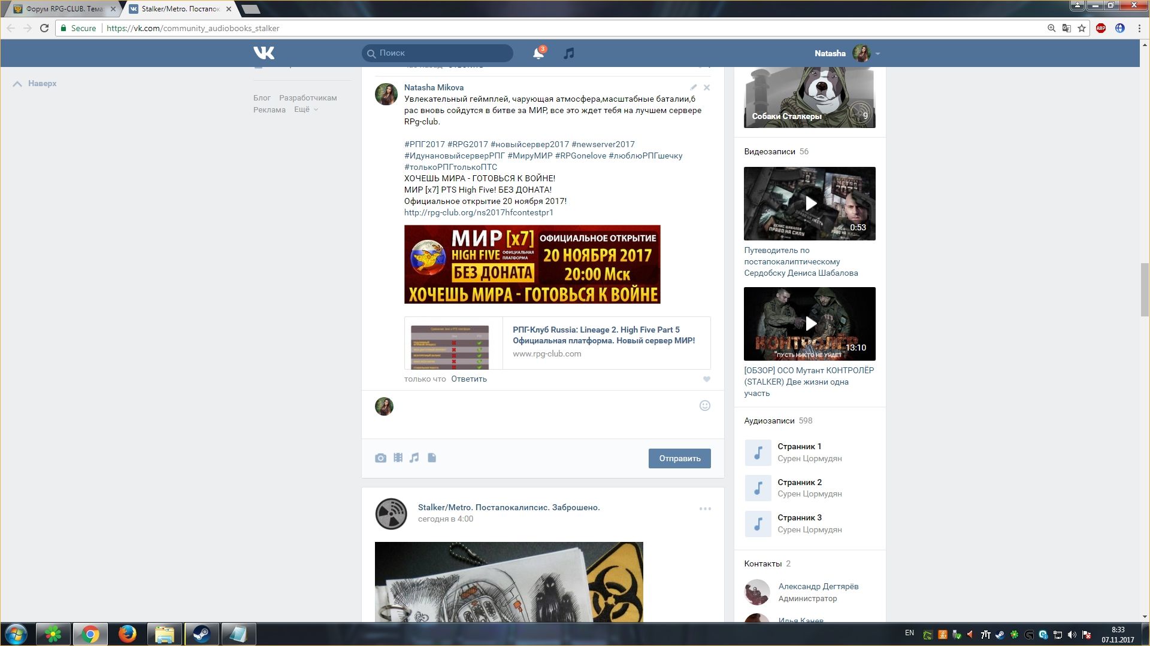Like Natasha Mikova's comment heart

pos(707,379)
